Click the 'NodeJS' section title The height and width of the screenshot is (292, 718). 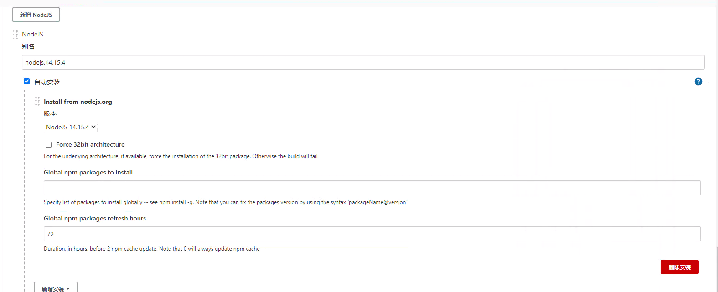click(x=32, y=34)
